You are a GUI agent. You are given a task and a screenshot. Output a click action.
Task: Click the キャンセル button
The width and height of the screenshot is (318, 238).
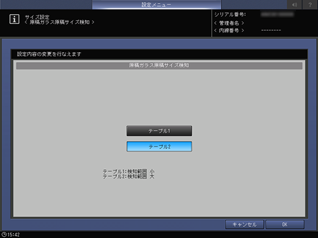[x=244, y=225]
